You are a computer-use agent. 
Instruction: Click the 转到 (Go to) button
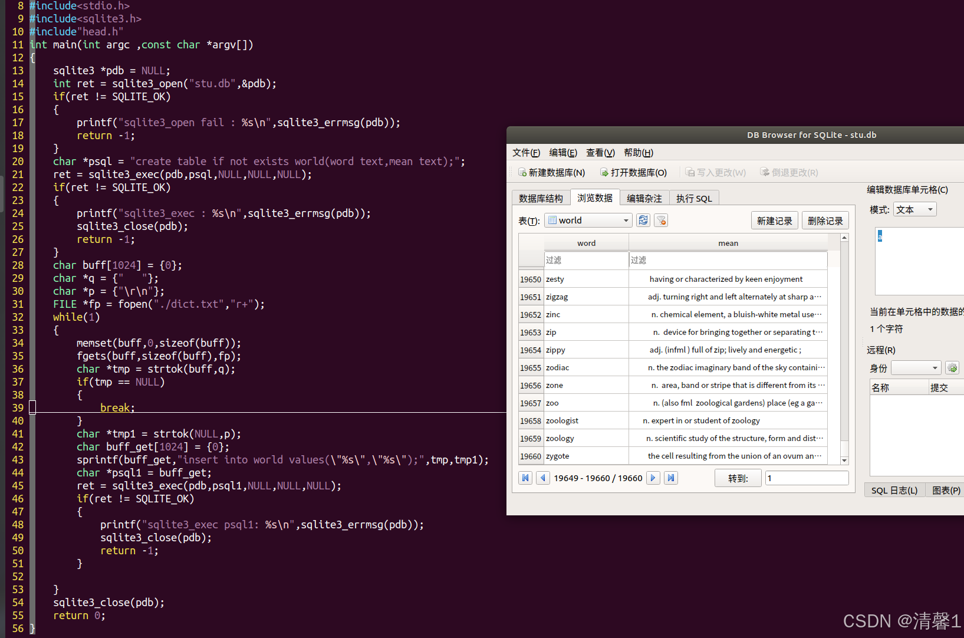[x=738, y=478]
